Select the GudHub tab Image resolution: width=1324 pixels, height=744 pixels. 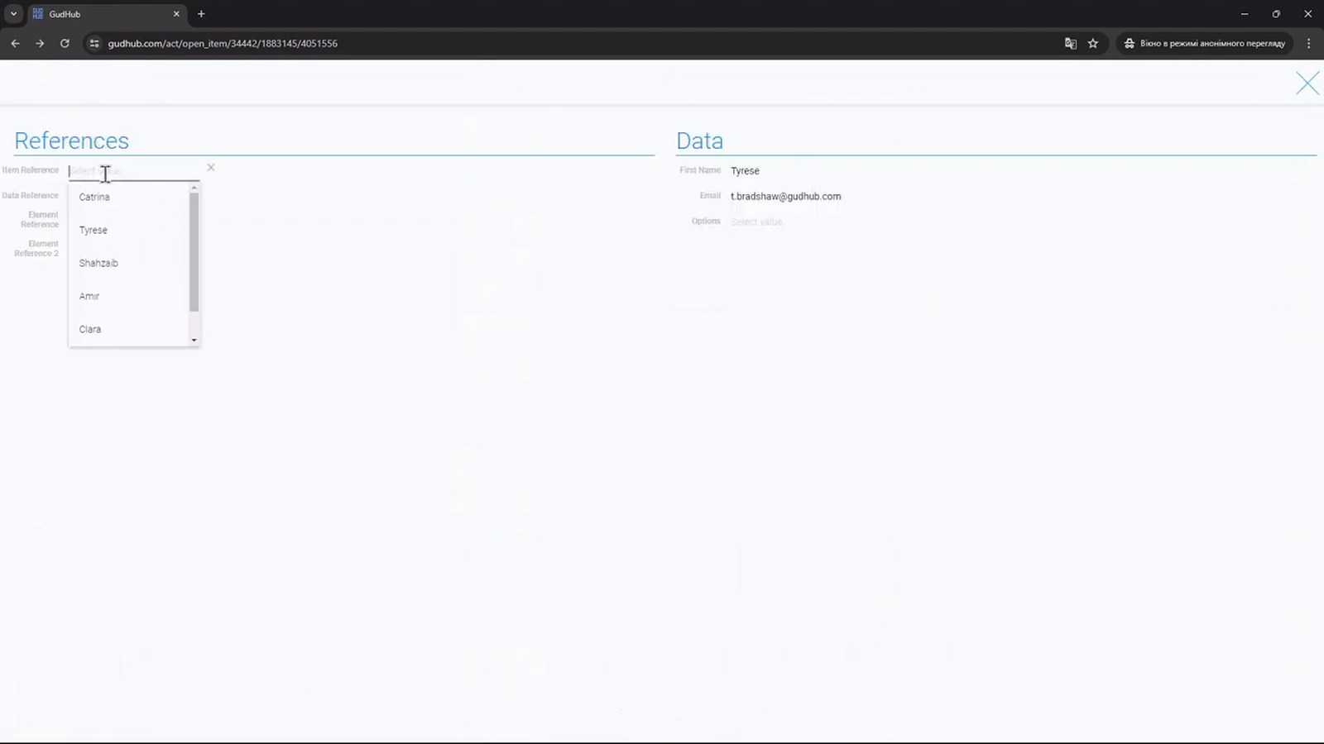(106, 14)
